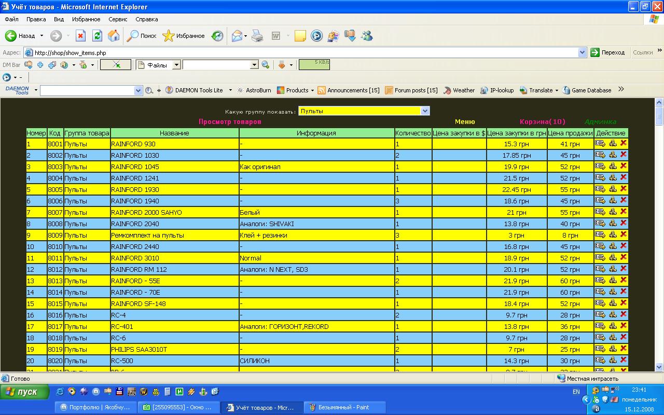Open the Сервис menu
The height and width of the screenshot is (415, 664).
click(118, 19)
